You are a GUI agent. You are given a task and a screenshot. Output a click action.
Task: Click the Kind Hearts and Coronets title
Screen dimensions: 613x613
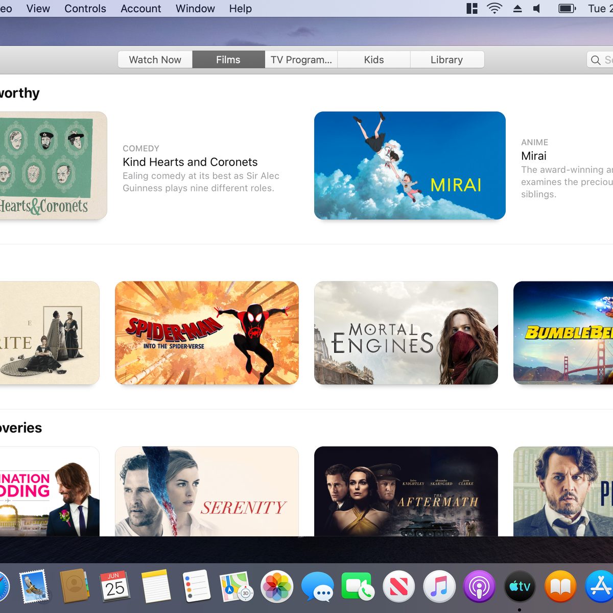[190, 162]
